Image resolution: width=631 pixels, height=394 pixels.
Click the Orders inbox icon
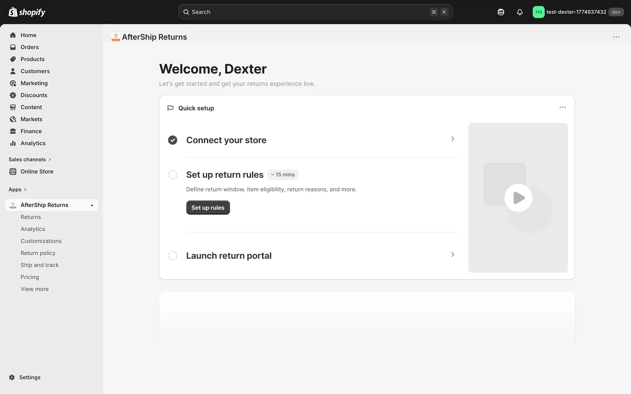pos(13,47)
